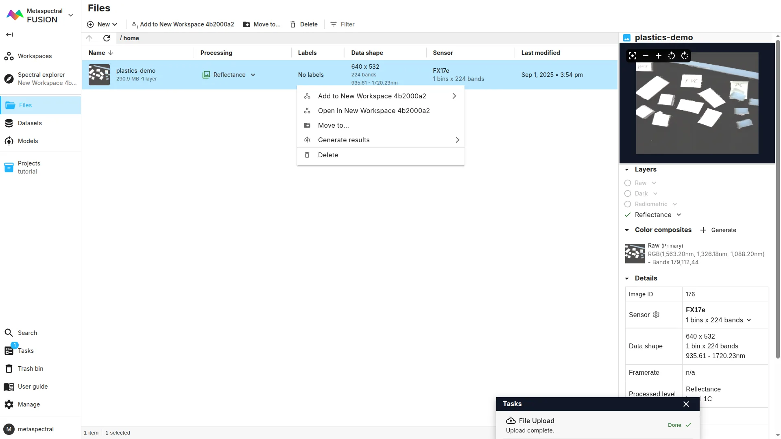
Task: Zoom in on the preview image
Action: pyautogui.click(x=659, y=56)
